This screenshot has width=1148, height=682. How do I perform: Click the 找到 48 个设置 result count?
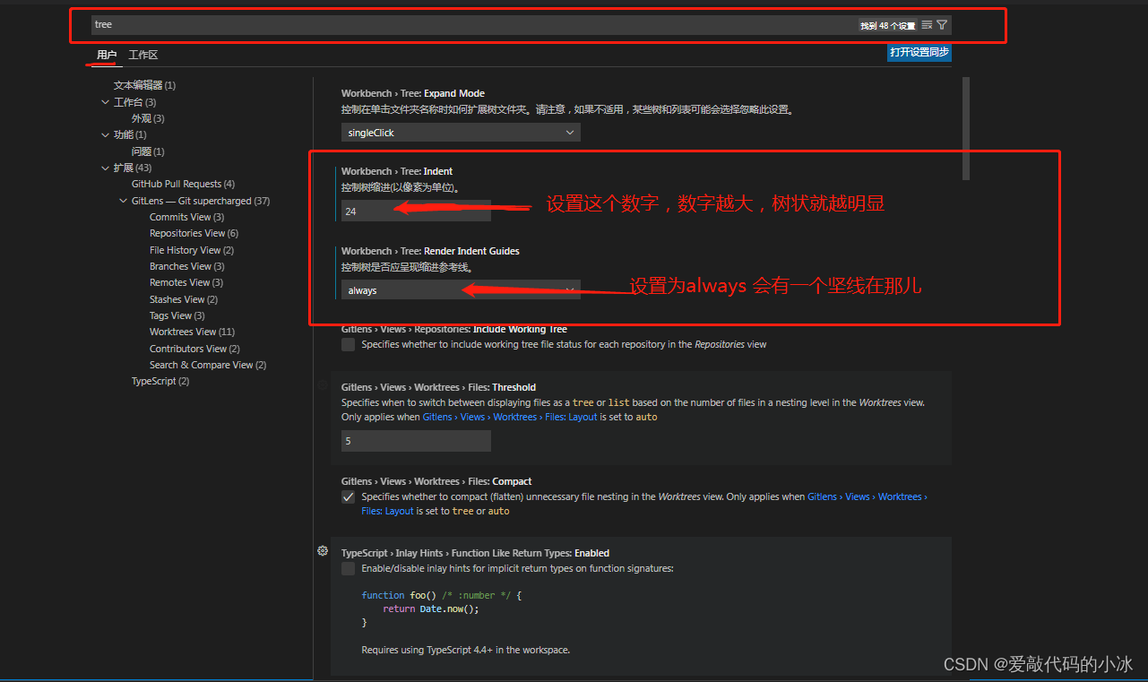(888, 26)
